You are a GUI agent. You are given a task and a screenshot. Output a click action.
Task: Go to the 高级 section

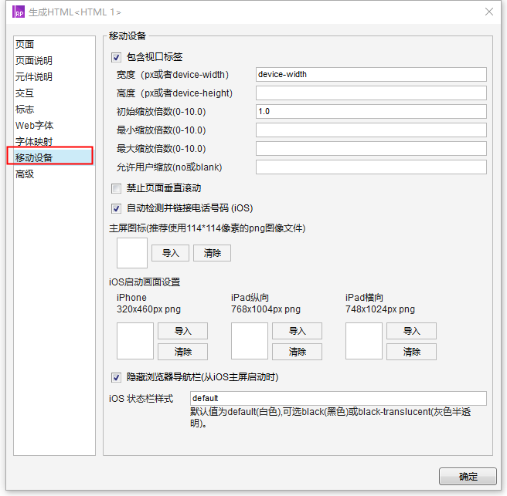[x=26, y=174]
